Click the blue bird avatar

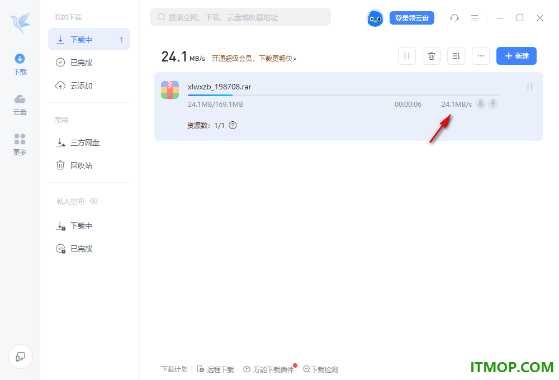pyautogui.click(x=375, y=18)
